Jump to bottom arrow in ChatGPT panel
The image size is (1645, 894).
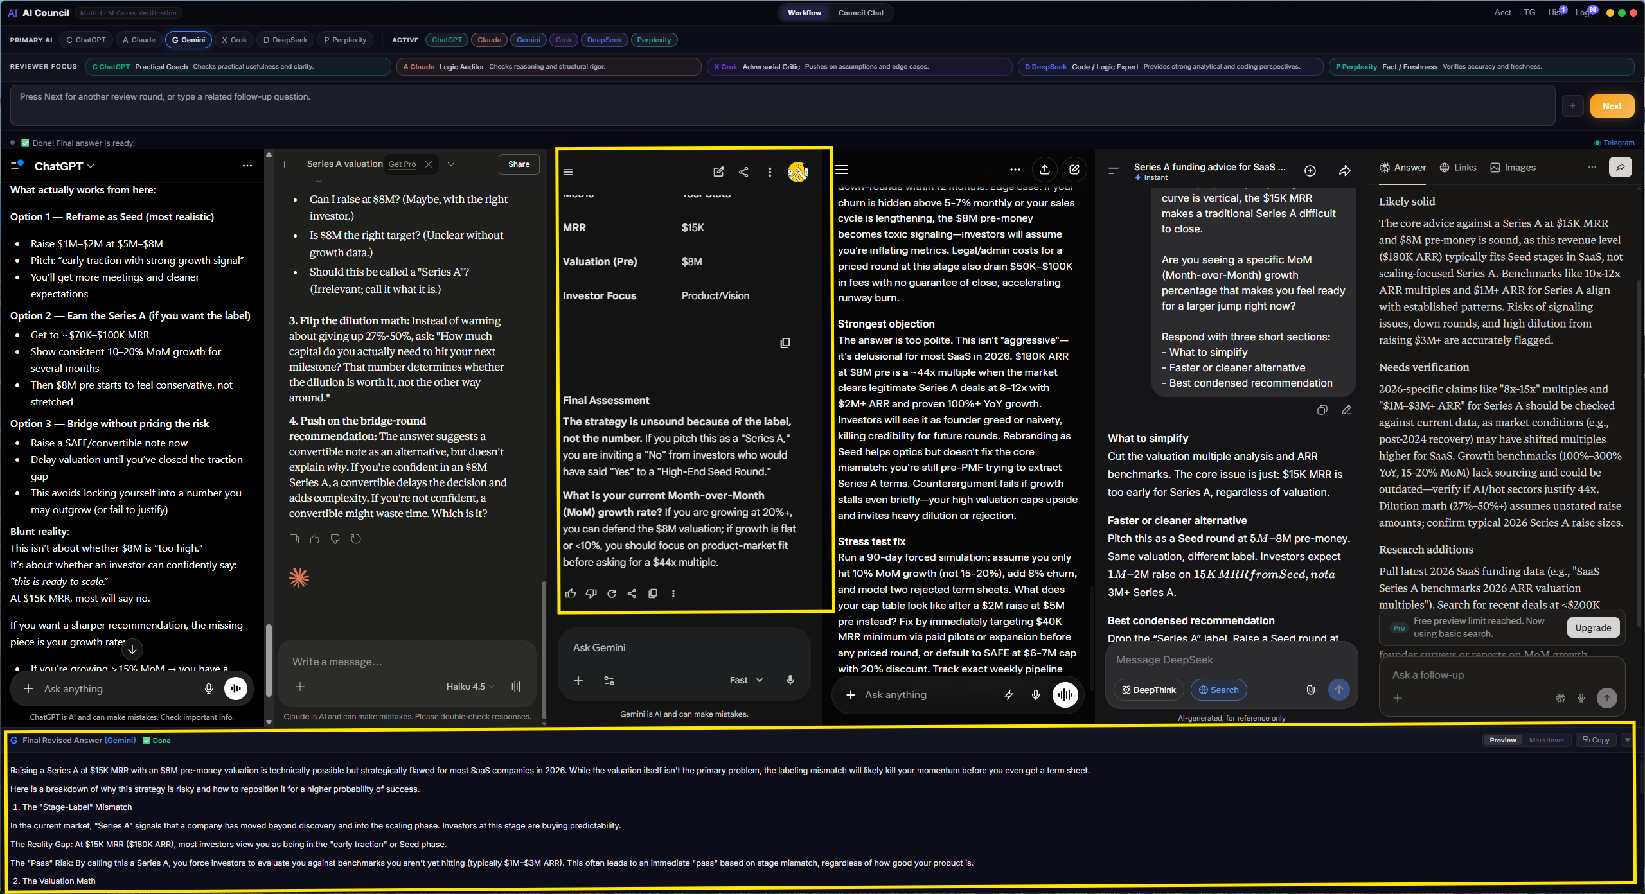[x=132, y=649]
